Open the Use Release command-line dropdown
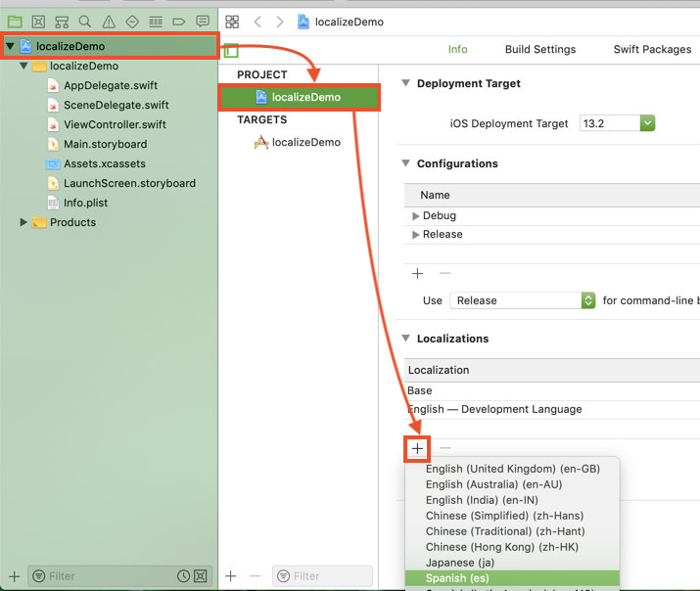Screen dimensions: 700x591 point(523,300)
